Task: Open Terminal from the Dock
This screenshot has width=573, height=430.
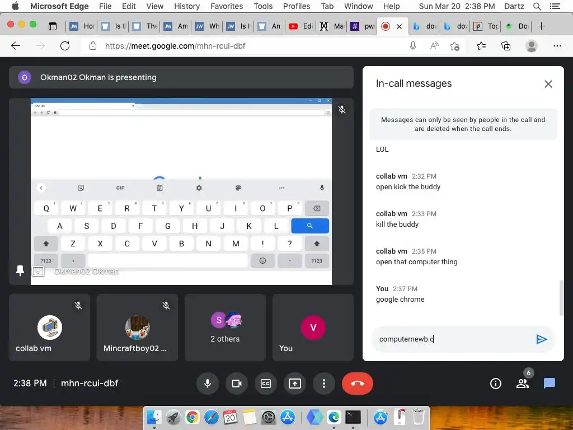Action: [353, 417]
